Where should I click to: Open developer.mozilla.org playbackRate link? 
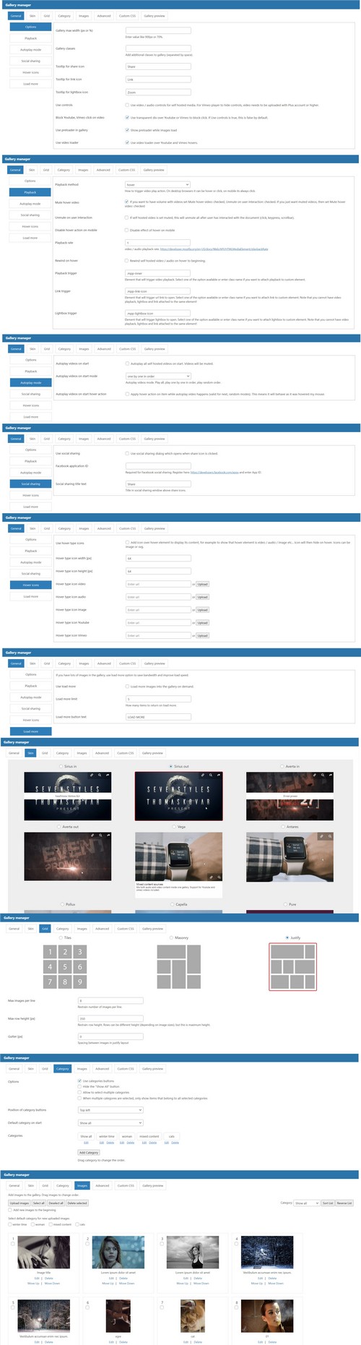click(x=214, y=249)
